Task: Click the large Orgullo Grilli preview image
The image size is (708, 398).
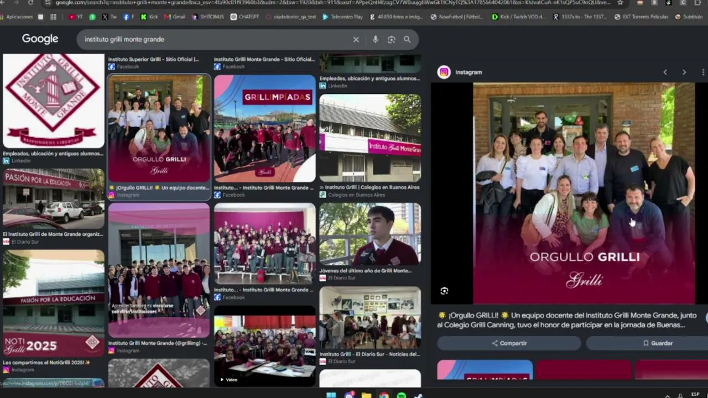Action: [x=584, y=193]
